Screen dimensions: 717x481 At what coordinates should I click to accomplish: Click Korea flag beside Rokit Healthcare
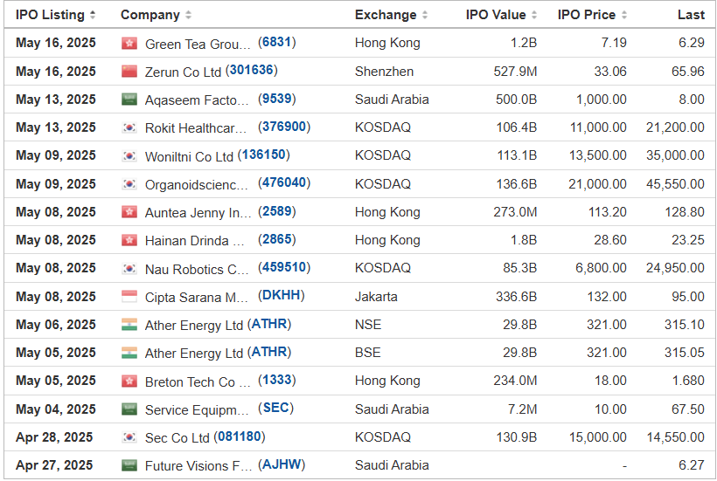(x=129, y=127)
